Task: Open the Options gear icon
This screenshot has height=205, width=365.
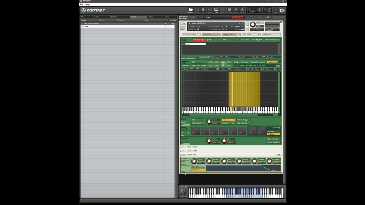Action: (x=236, y=10)
